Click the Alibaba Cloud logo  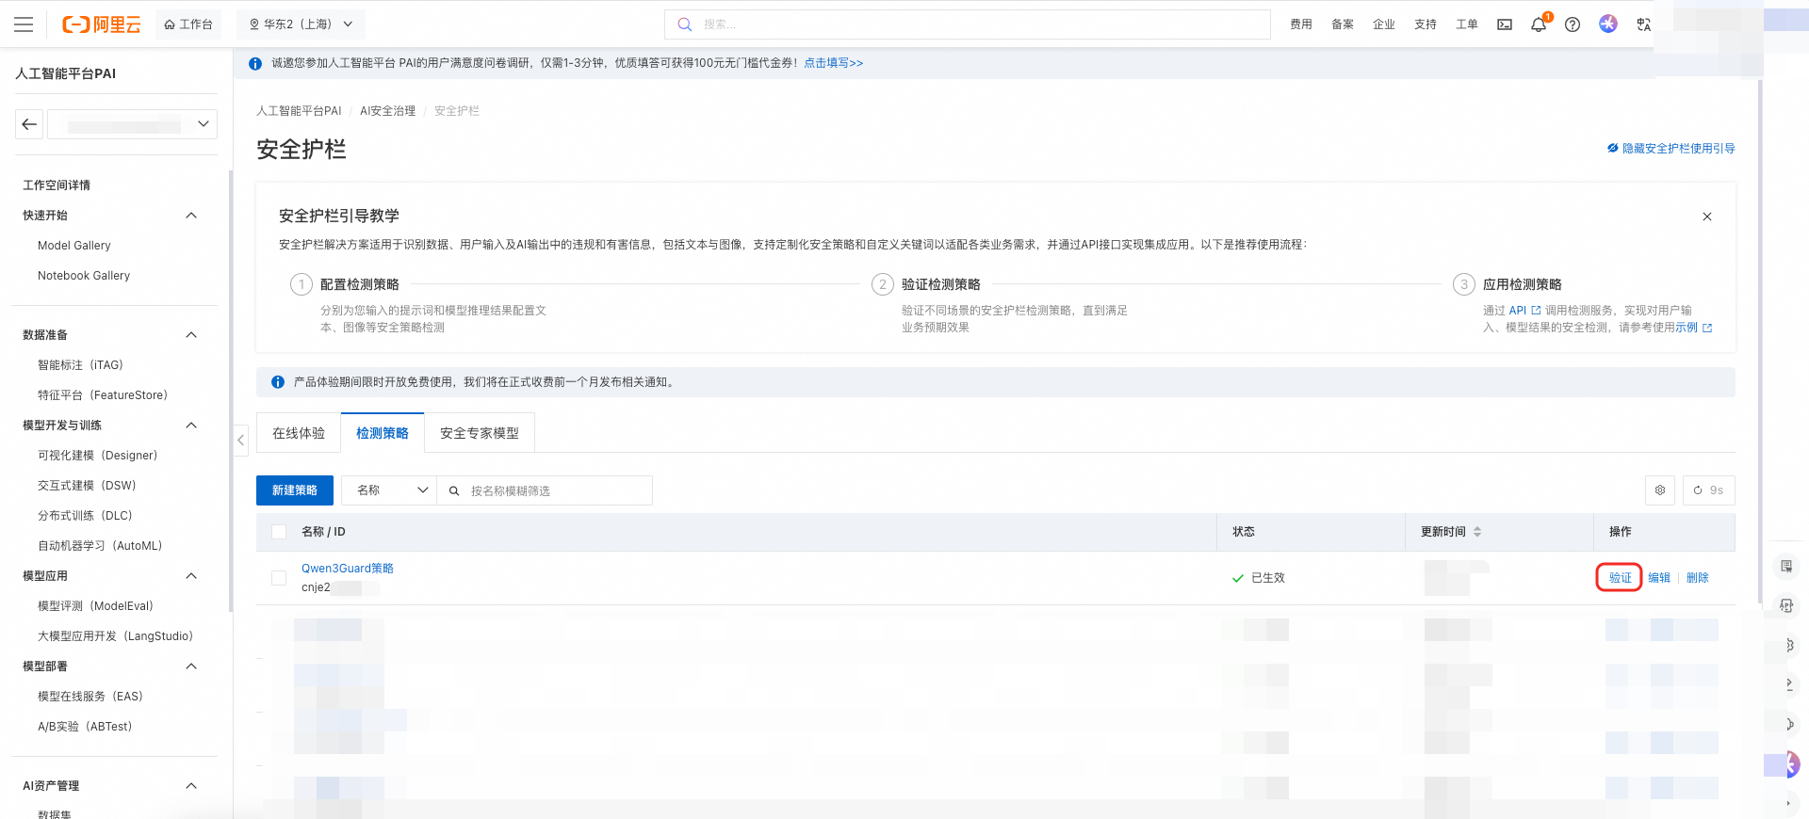[101, 24]
